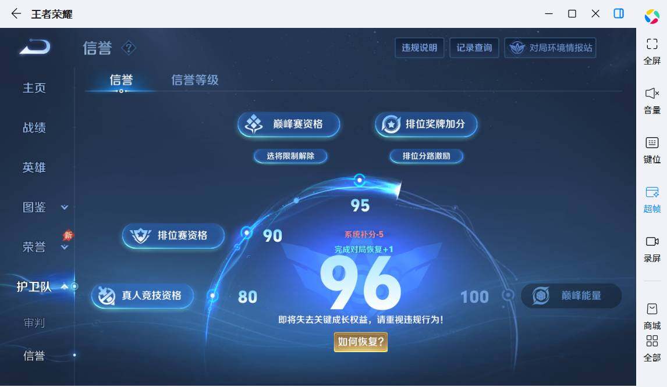Open 战绩 in the sidebar
The height and width of the screenshot is (387, 667).
point(34,127)
